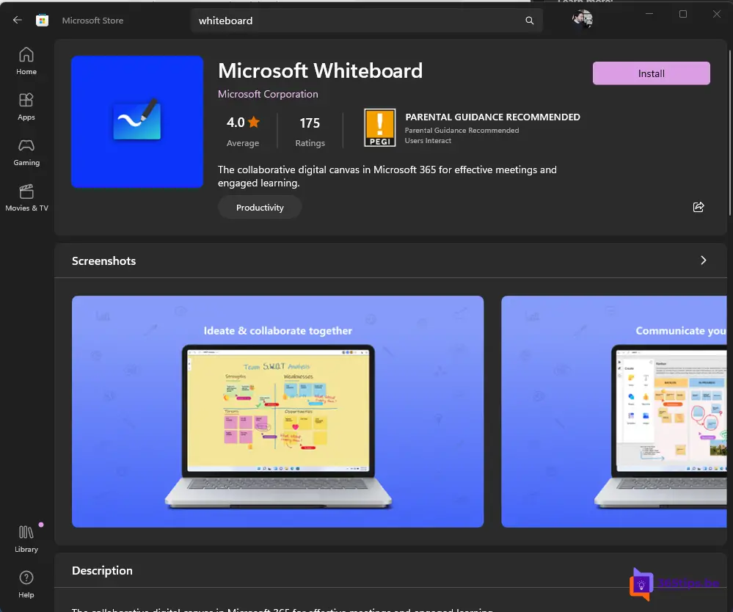Open the Gaming section
The image size is (733, 612).
pos(26,152)
